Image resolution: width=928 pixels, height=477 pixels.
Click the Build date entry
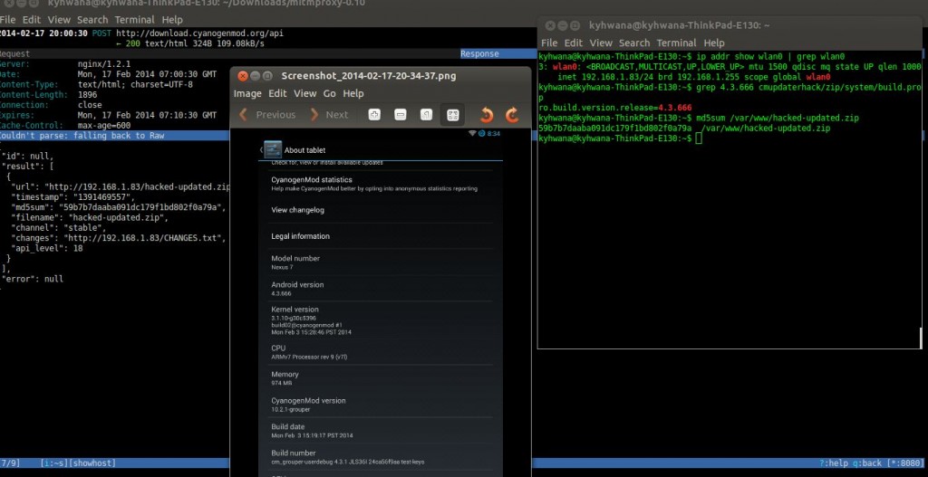pos(380,430)
